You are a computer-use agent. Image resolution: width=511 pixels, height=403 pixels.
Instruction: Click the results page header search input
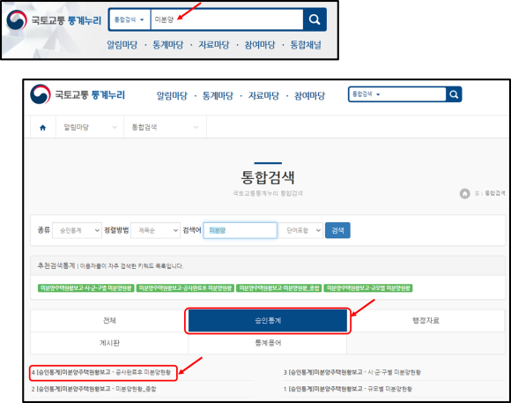(x=414, y=94)
